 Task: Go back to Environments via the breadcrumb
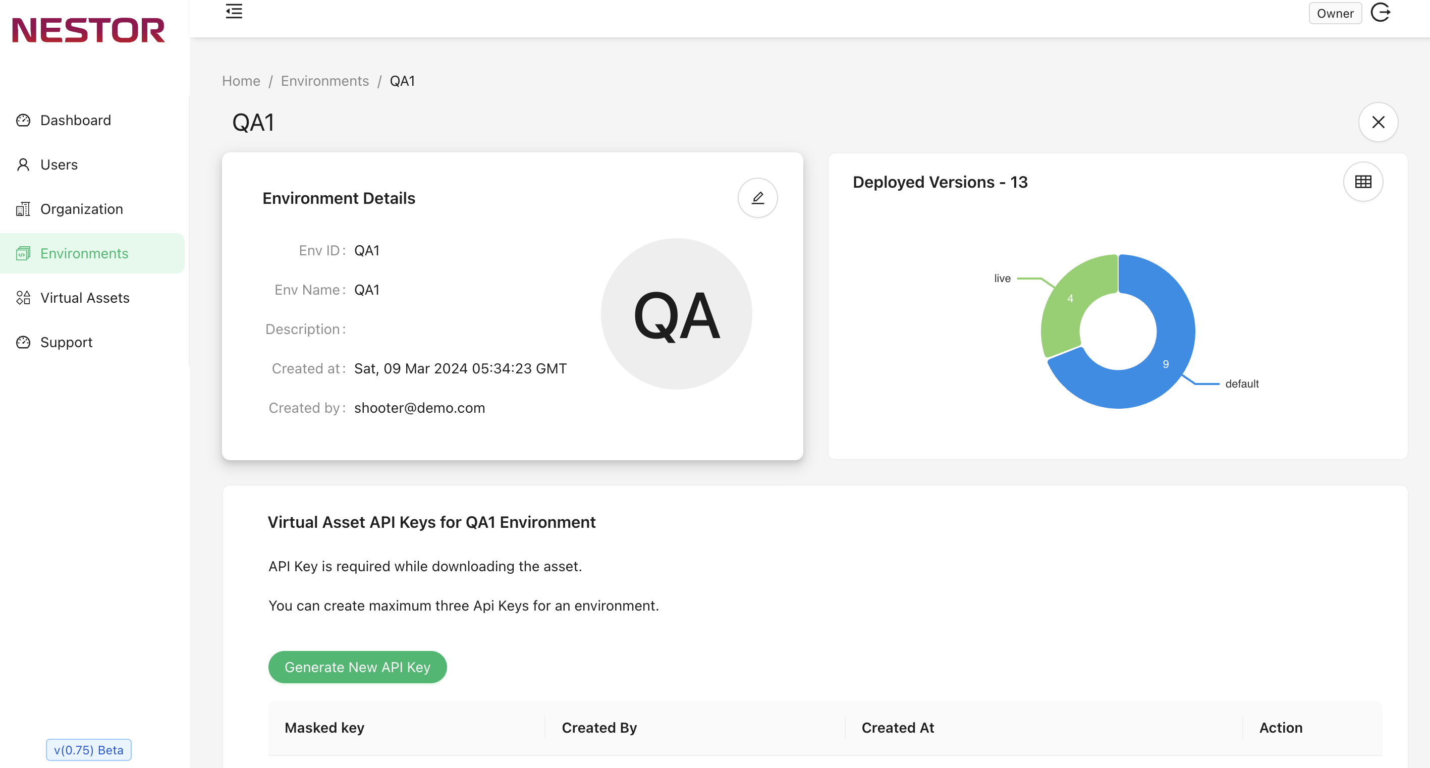(x=325, y=81)
